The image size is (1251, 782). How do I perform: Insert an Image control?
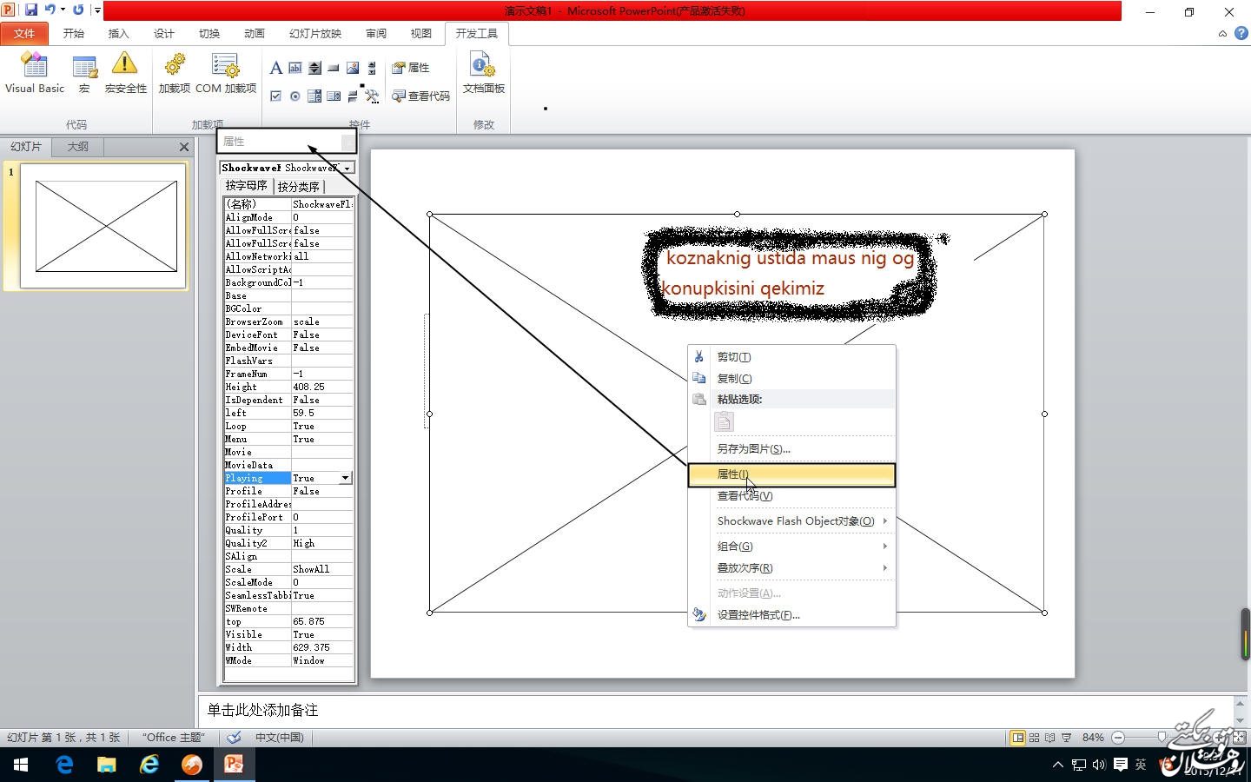pyautogui.click(x=353, y=68)
